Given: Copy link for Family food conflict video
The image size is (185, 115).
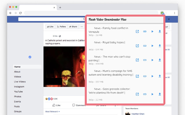Looking at the screenshot, I should [145, 31].
